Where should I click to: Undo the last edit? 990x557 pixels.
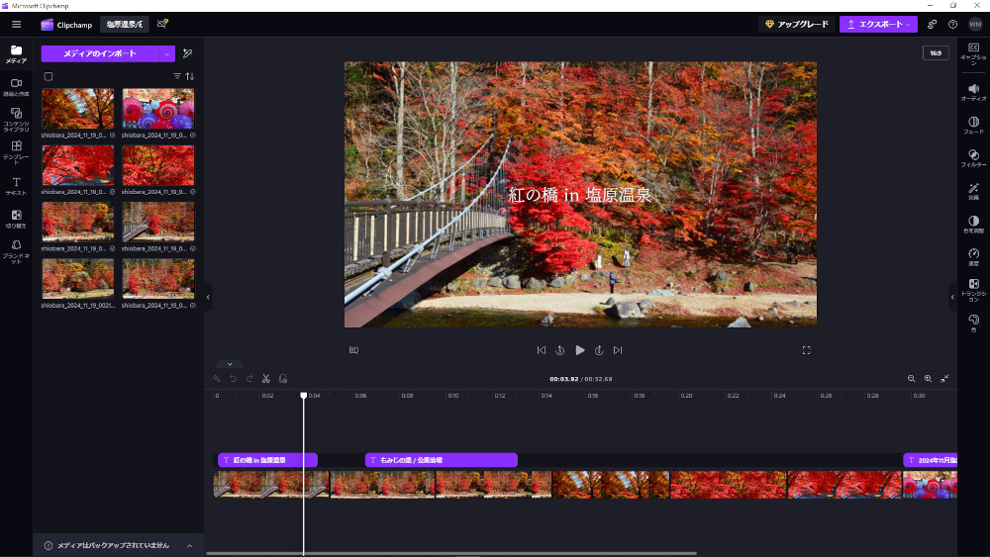(x=233, y=379)
